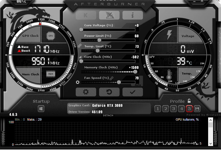Click the Voltage label on right gauge
The image size is (221, 151).
(x=188, y=36)
